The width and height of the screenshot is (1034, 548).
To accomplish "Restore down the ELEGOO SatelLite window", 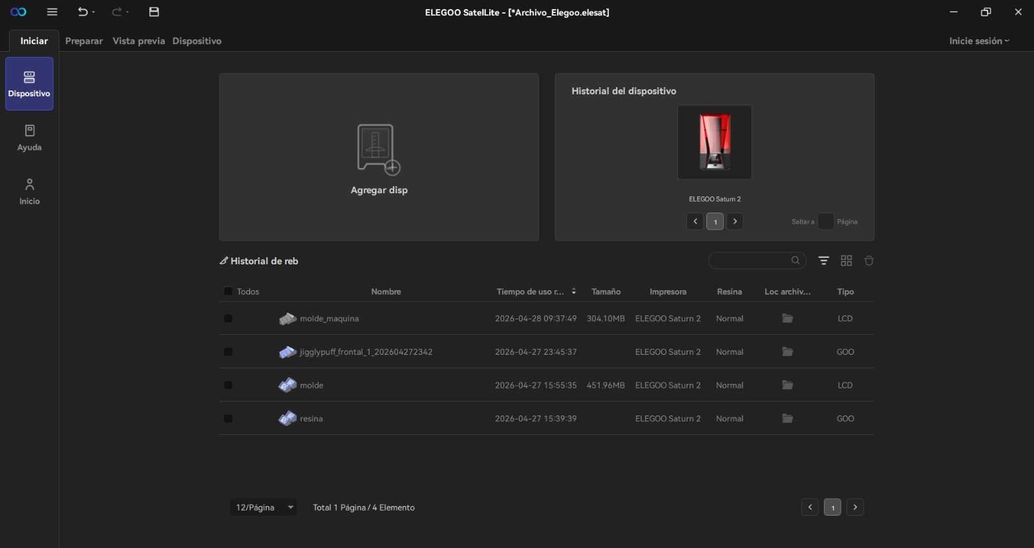I will 986,12.
